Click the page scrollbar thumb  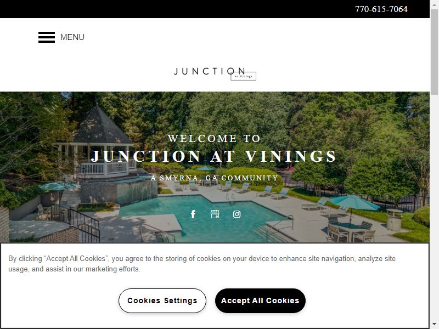(434, 50)
